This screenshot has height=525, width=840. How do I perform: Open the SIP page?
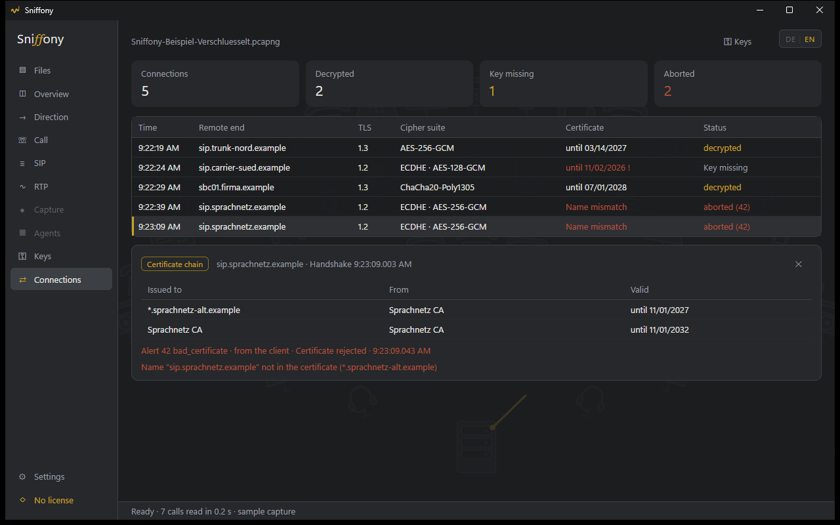[x=61, y=163]
